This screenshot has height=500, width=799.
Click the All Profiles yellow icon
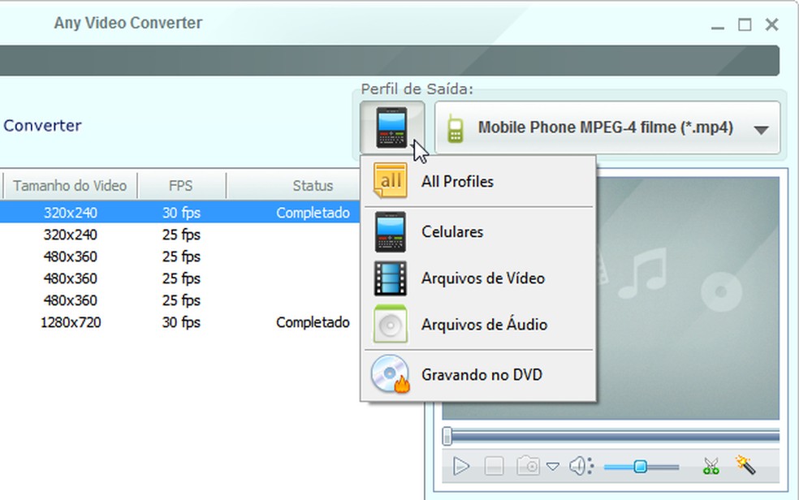coord(391,181)
